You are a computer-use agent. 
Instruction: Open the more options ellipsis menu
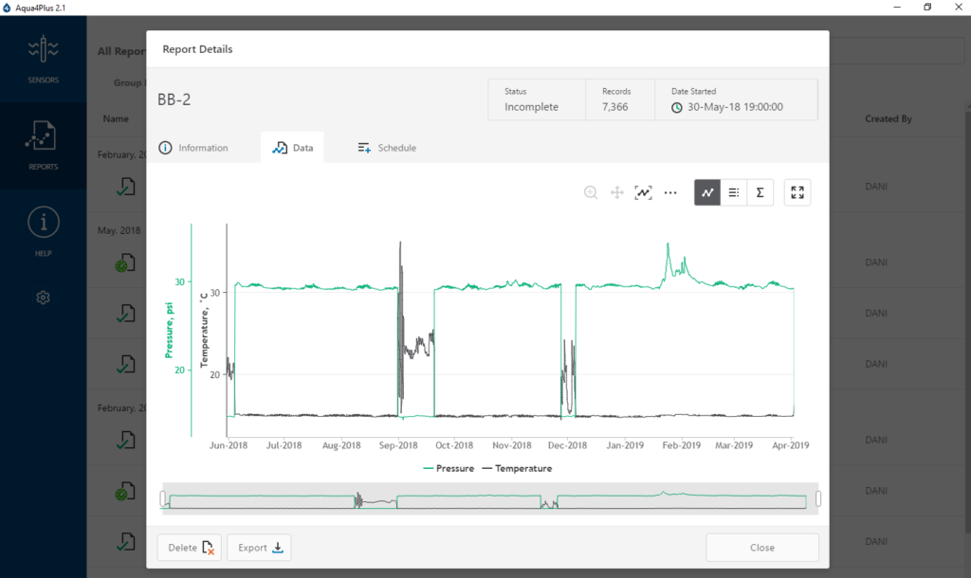[670, 192]
